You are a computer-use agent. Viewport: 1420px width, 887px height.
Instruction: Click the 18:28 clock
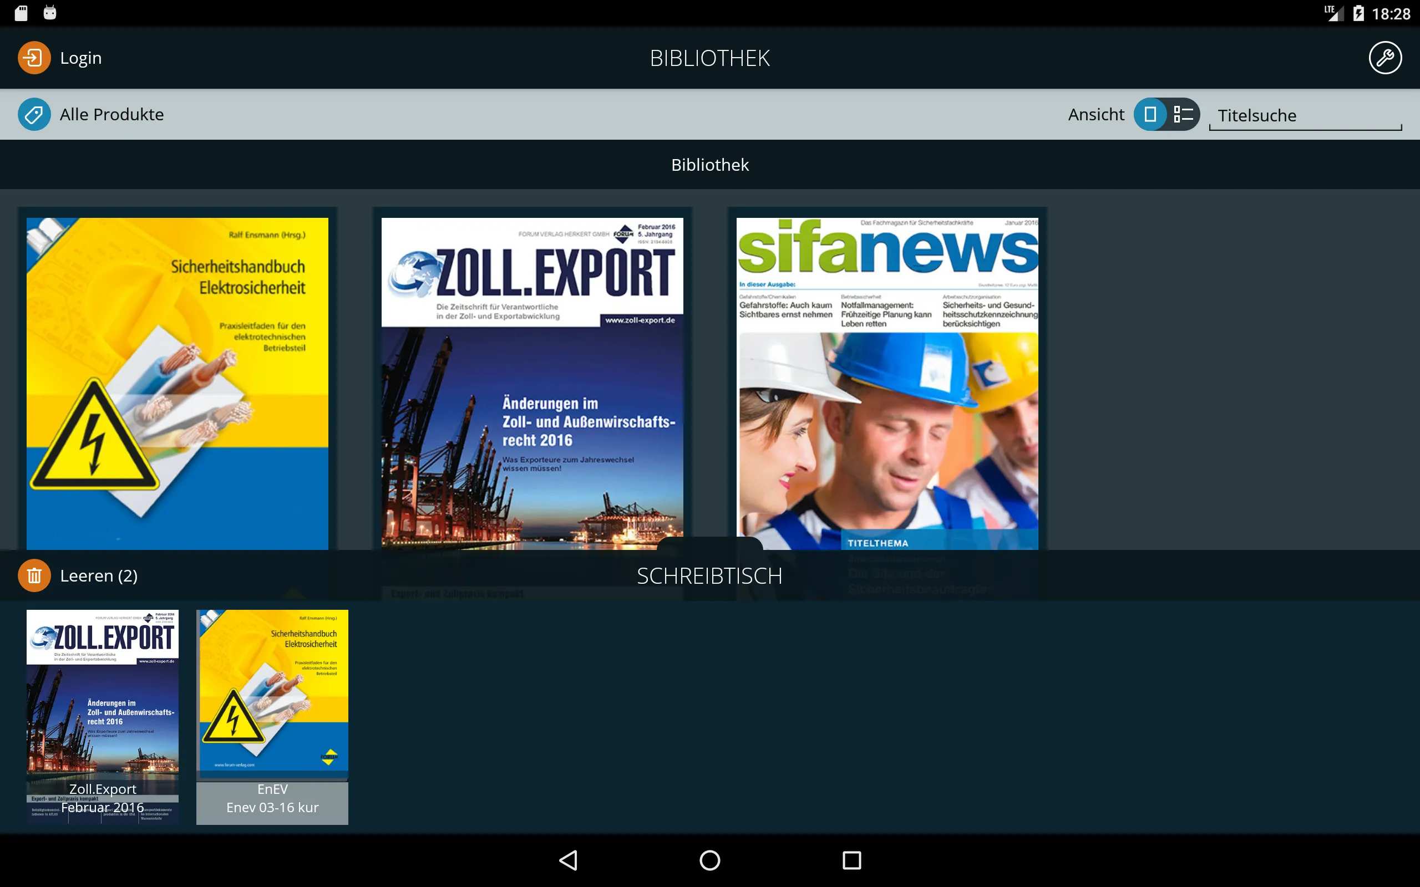[x=1391, y=13]
